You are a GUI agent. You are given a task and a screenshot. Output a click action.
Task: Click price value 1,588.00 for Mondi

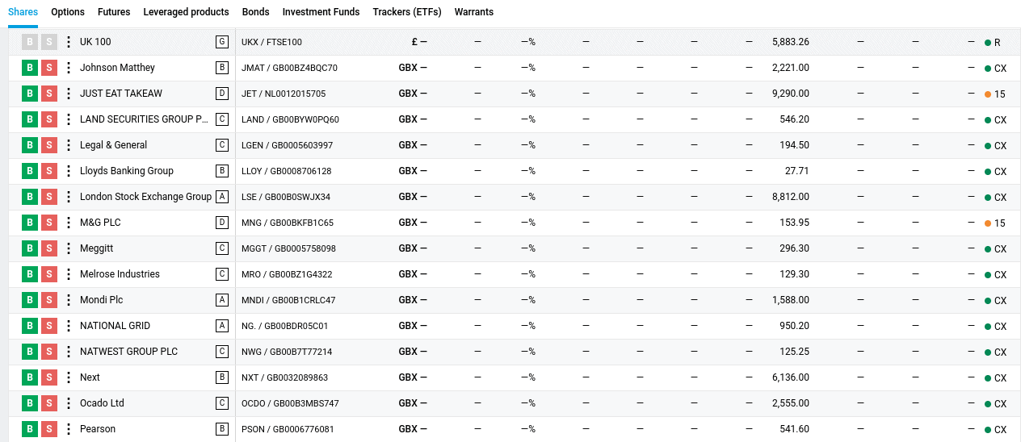(x=791, y=300)
